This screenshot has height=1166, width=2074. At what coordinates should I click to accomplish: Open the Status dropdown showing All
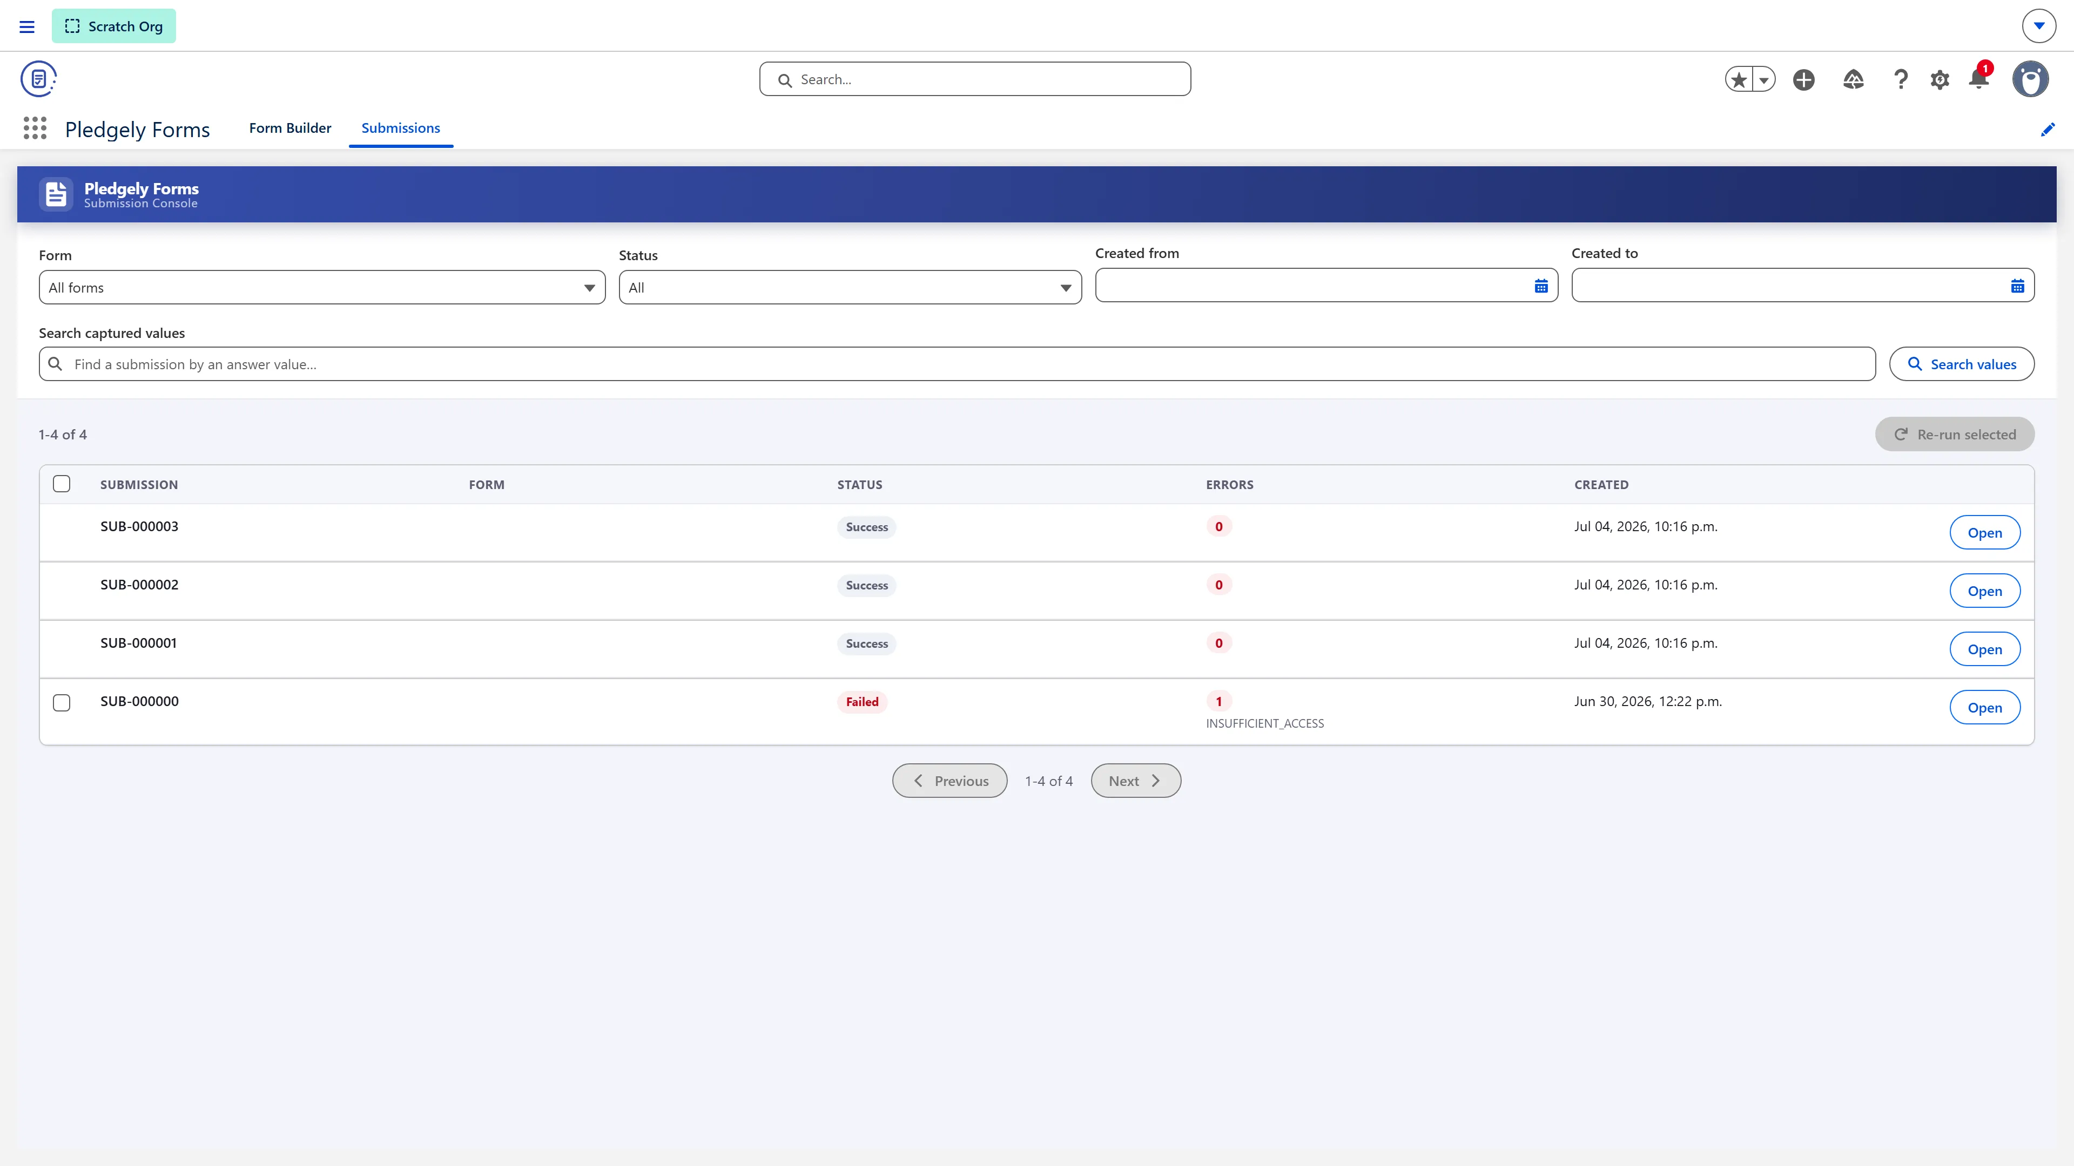coord(850,287)
